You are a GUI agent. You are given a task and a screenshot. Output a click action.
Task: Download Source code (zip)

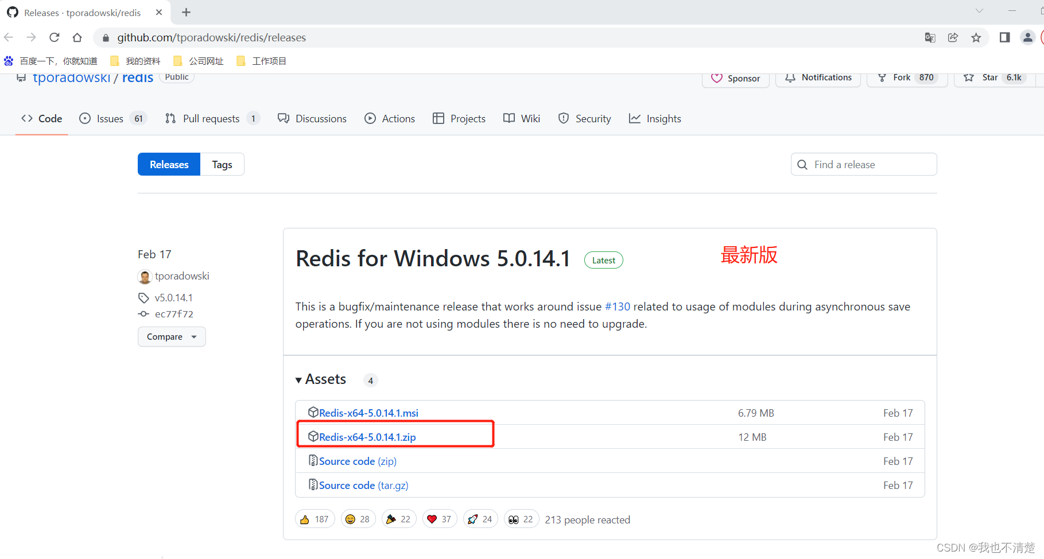click(x=358, y=461)
